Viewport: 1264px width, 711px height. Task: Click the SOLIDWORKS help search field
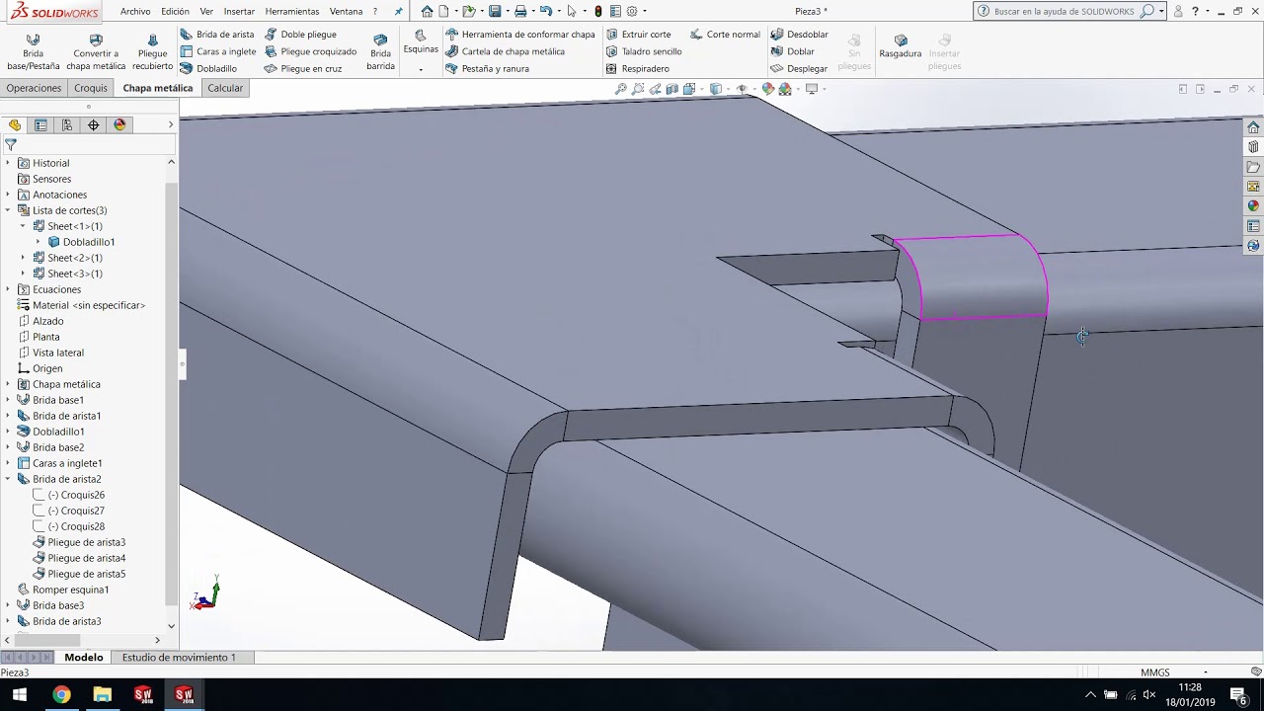(x=1064, y=12)
